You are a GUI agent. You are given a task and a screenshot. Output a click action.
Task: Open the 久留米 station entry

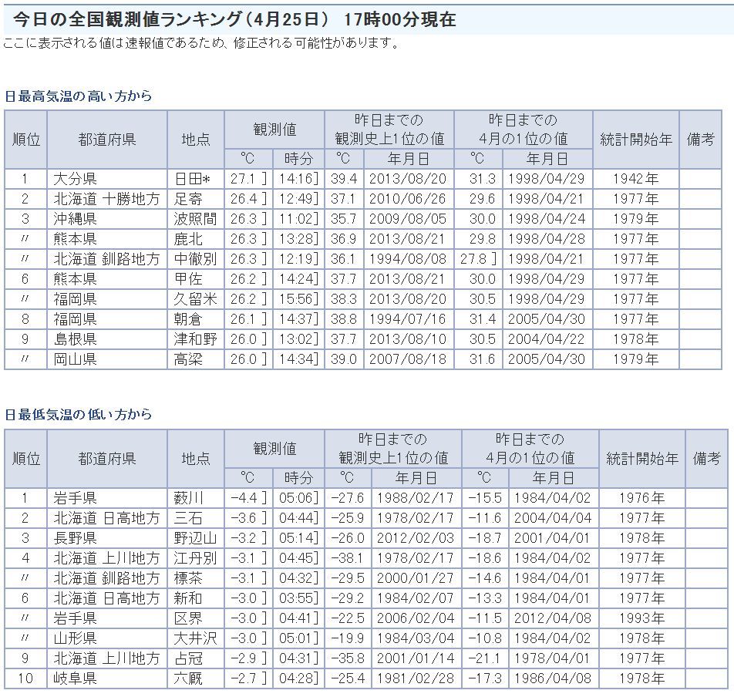pos(195,299)
